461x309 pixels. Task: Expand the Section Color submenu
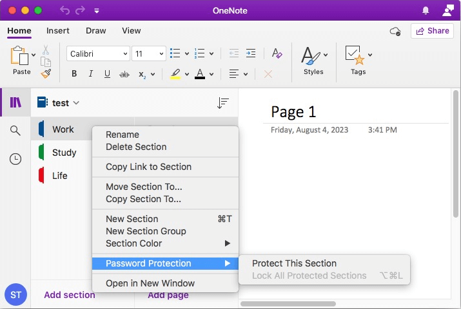pyautogui.click(x=166, y=243)
